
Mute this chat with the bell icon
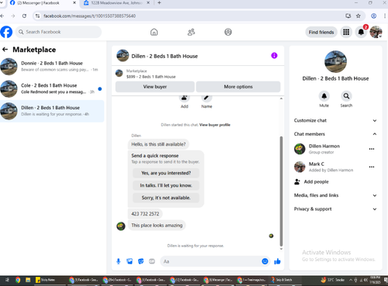pos(324,96)
